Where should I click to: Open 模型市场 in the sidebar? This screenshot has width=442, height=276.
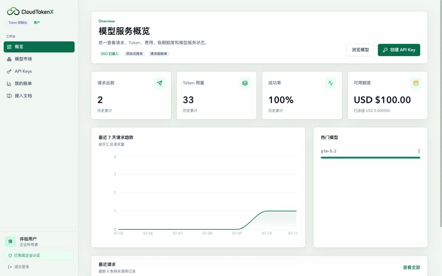click(x=39, y=59)
